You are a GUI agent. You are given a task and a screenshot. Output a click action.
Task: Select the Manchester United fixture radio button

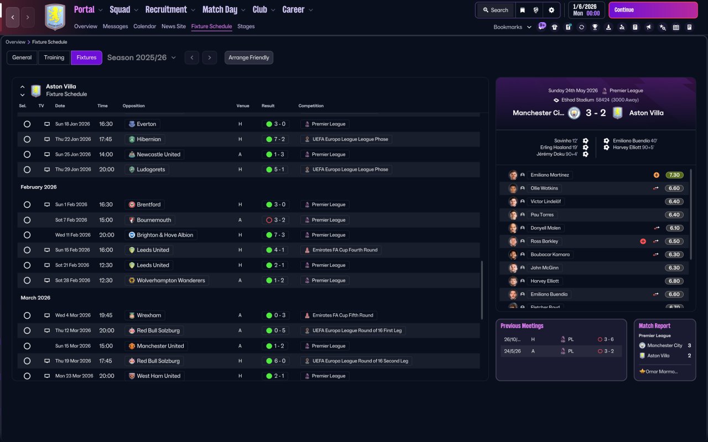pyautogui.click(x=27, y=346)
